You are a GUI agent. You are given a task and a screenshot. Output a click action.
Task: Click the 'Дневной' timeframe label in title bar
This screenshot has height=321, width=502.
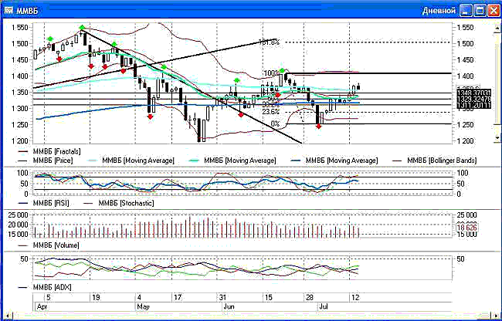[439, 11]
